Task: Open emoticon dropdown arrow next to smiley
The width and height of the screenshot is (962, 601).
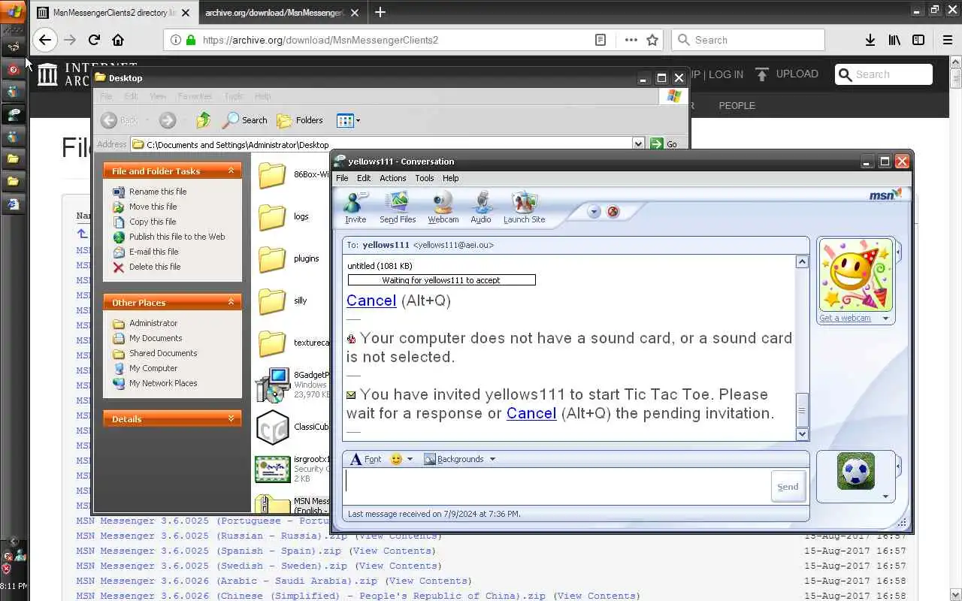Action: tap(410, 459)
